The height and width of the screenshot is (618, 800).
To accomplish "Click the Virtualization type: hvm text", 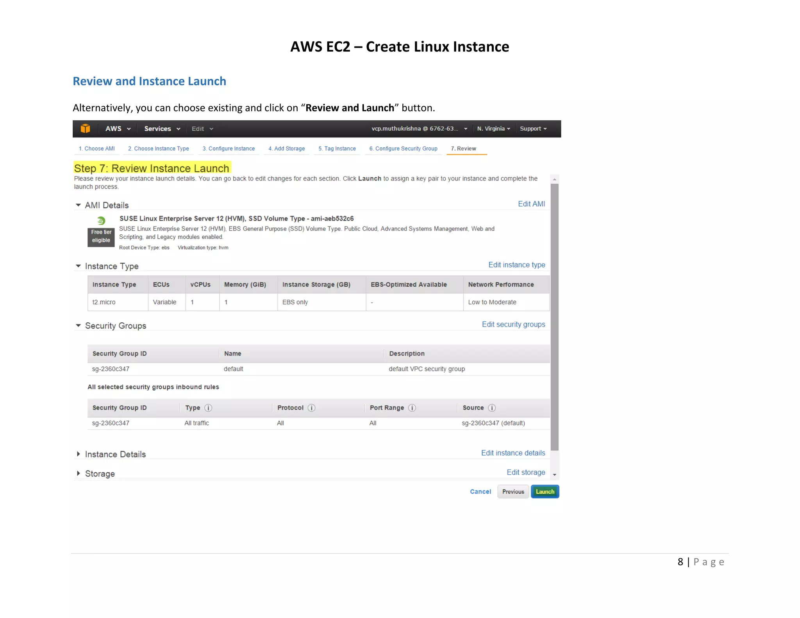I will coord(203,248).
